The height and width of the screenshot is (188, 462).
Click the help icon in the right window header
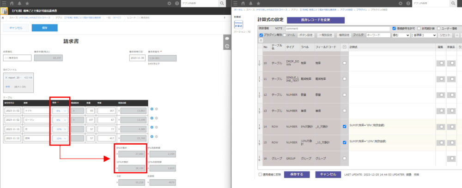pos(409,3)
